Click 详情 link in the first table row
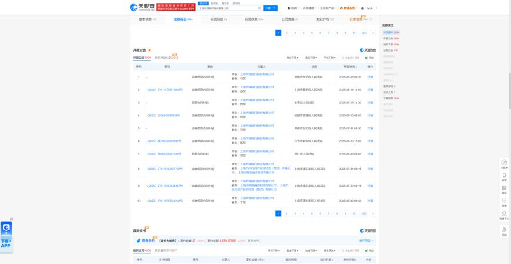Screen dimensions: 511x264 (x=370, y=77)
